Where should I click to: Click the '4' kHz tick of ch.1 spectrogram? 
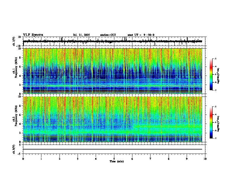click(20, 76)
